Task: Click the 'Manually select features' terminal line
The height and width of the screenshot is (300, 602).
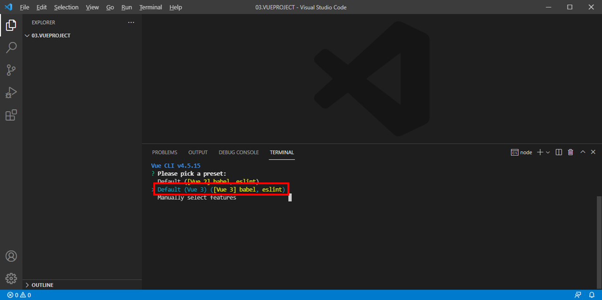Action: (197, 197)
